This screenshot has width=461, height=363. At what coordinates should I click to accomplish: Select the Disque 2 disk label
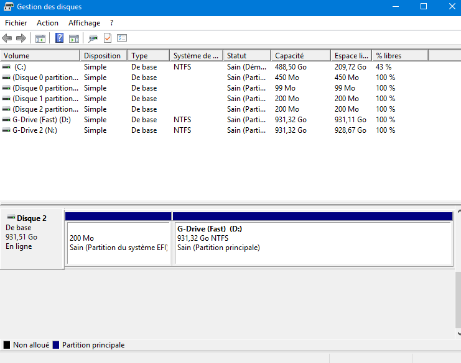pyautogui.click(x=31, y=218)
